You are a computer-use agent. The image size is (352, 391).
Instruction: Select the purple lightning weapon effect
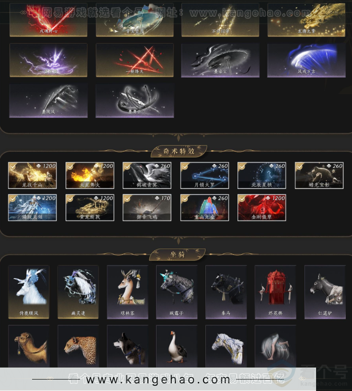[48, 60]
